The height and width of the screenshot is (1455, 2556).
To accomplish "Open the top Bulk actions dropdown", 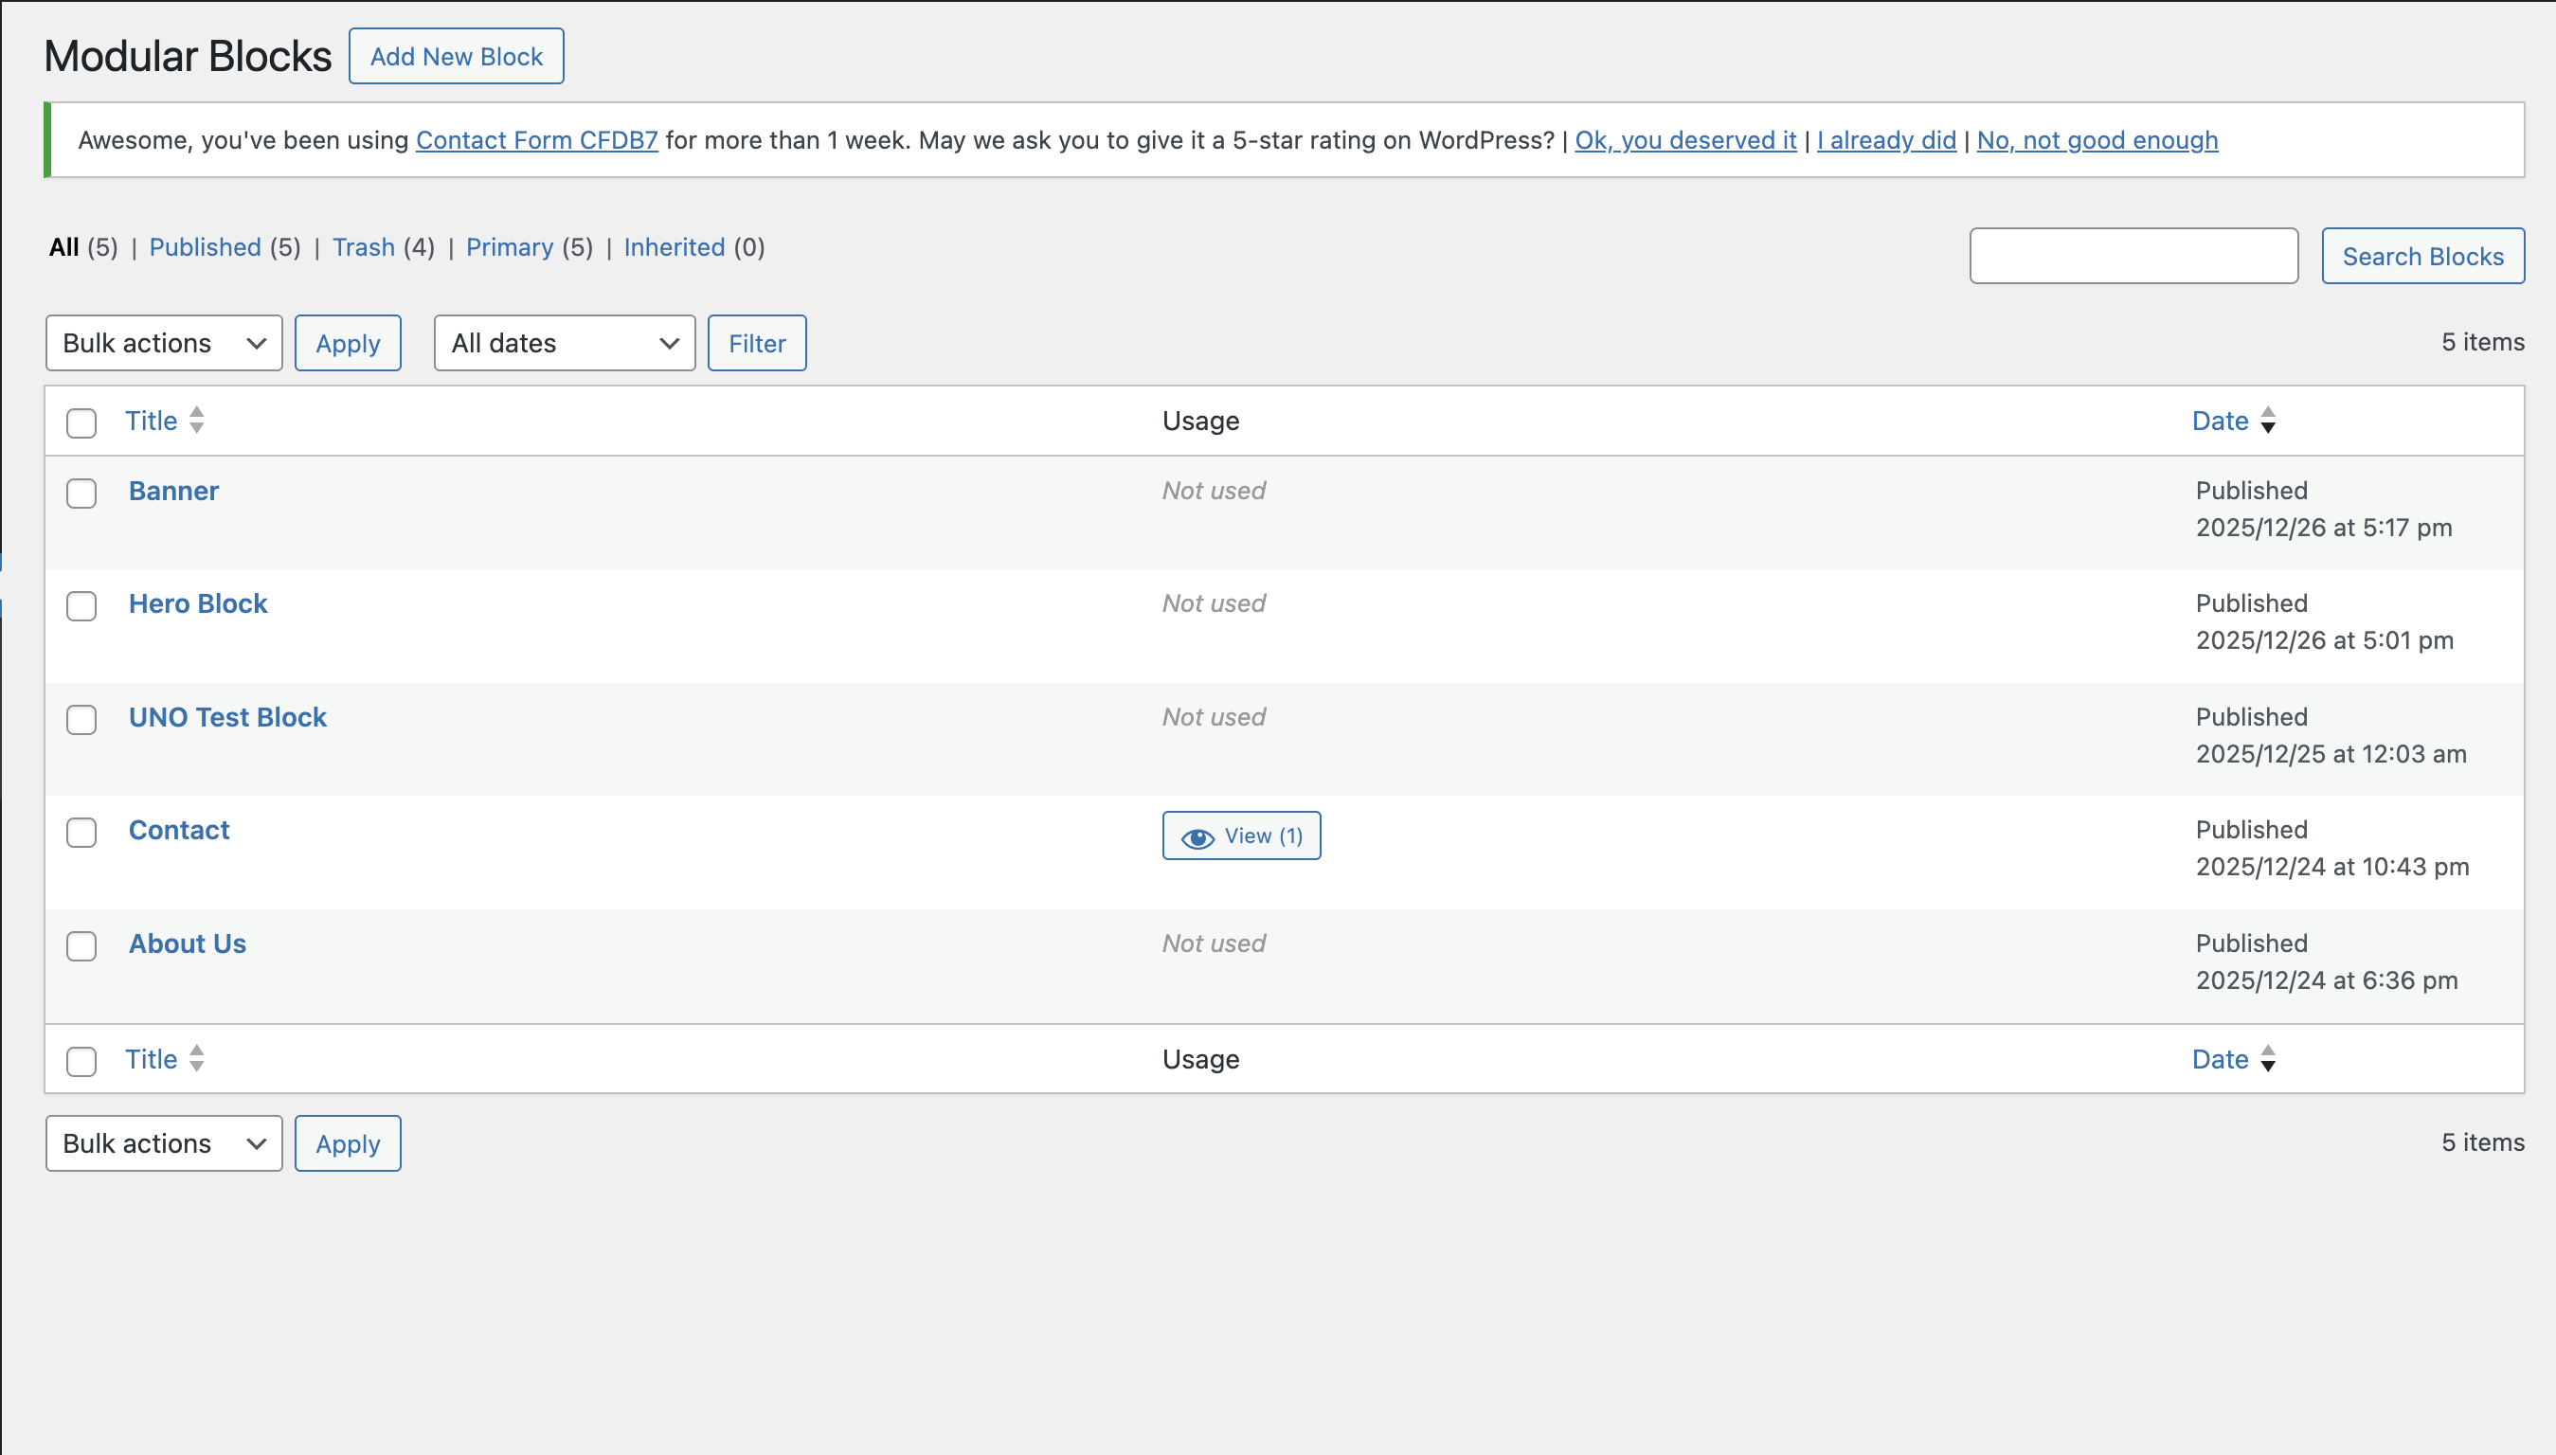I will [x=164, y=344].
